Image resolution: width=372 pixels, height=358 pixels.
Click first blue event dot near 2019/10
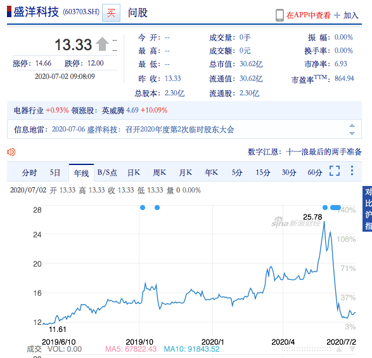pyautogui.click(x=143, y=208)
